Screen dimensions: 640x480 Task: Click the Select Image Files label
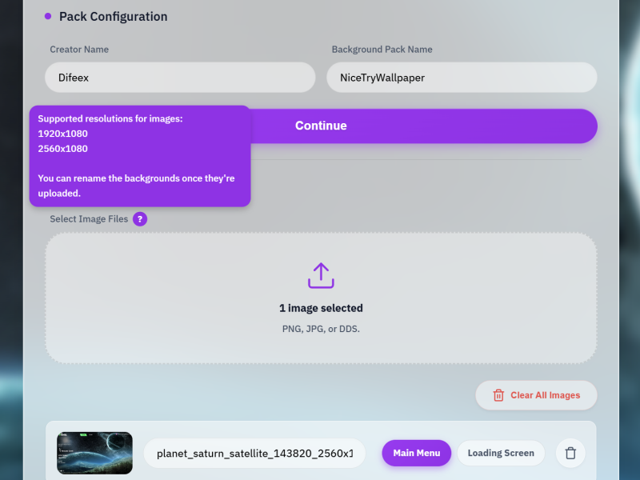(89, 219)
